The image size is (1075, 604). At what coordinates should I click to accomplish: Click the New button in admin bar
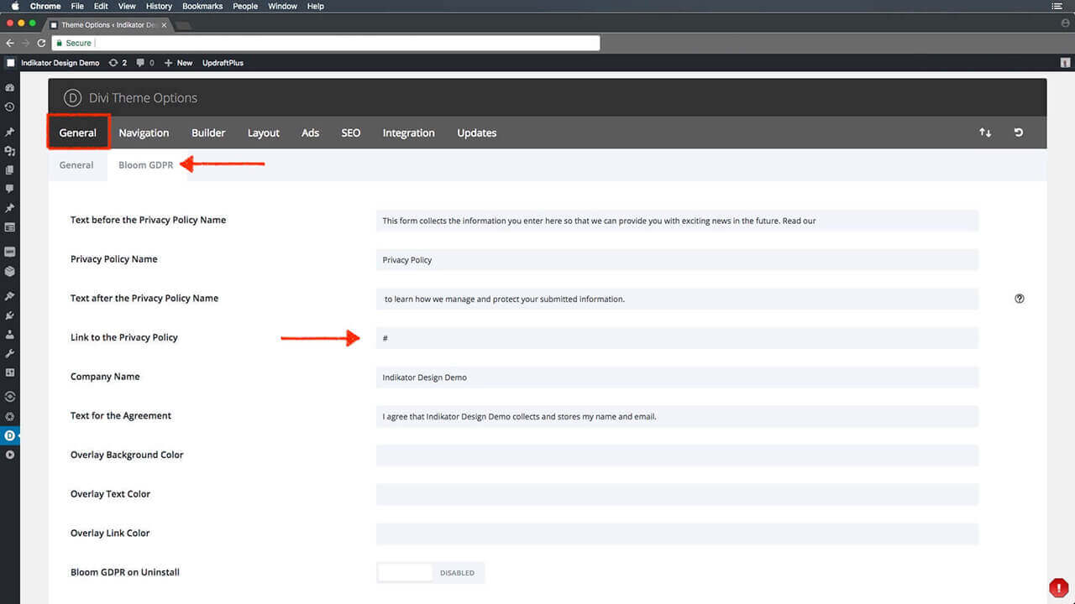(178, 63)
